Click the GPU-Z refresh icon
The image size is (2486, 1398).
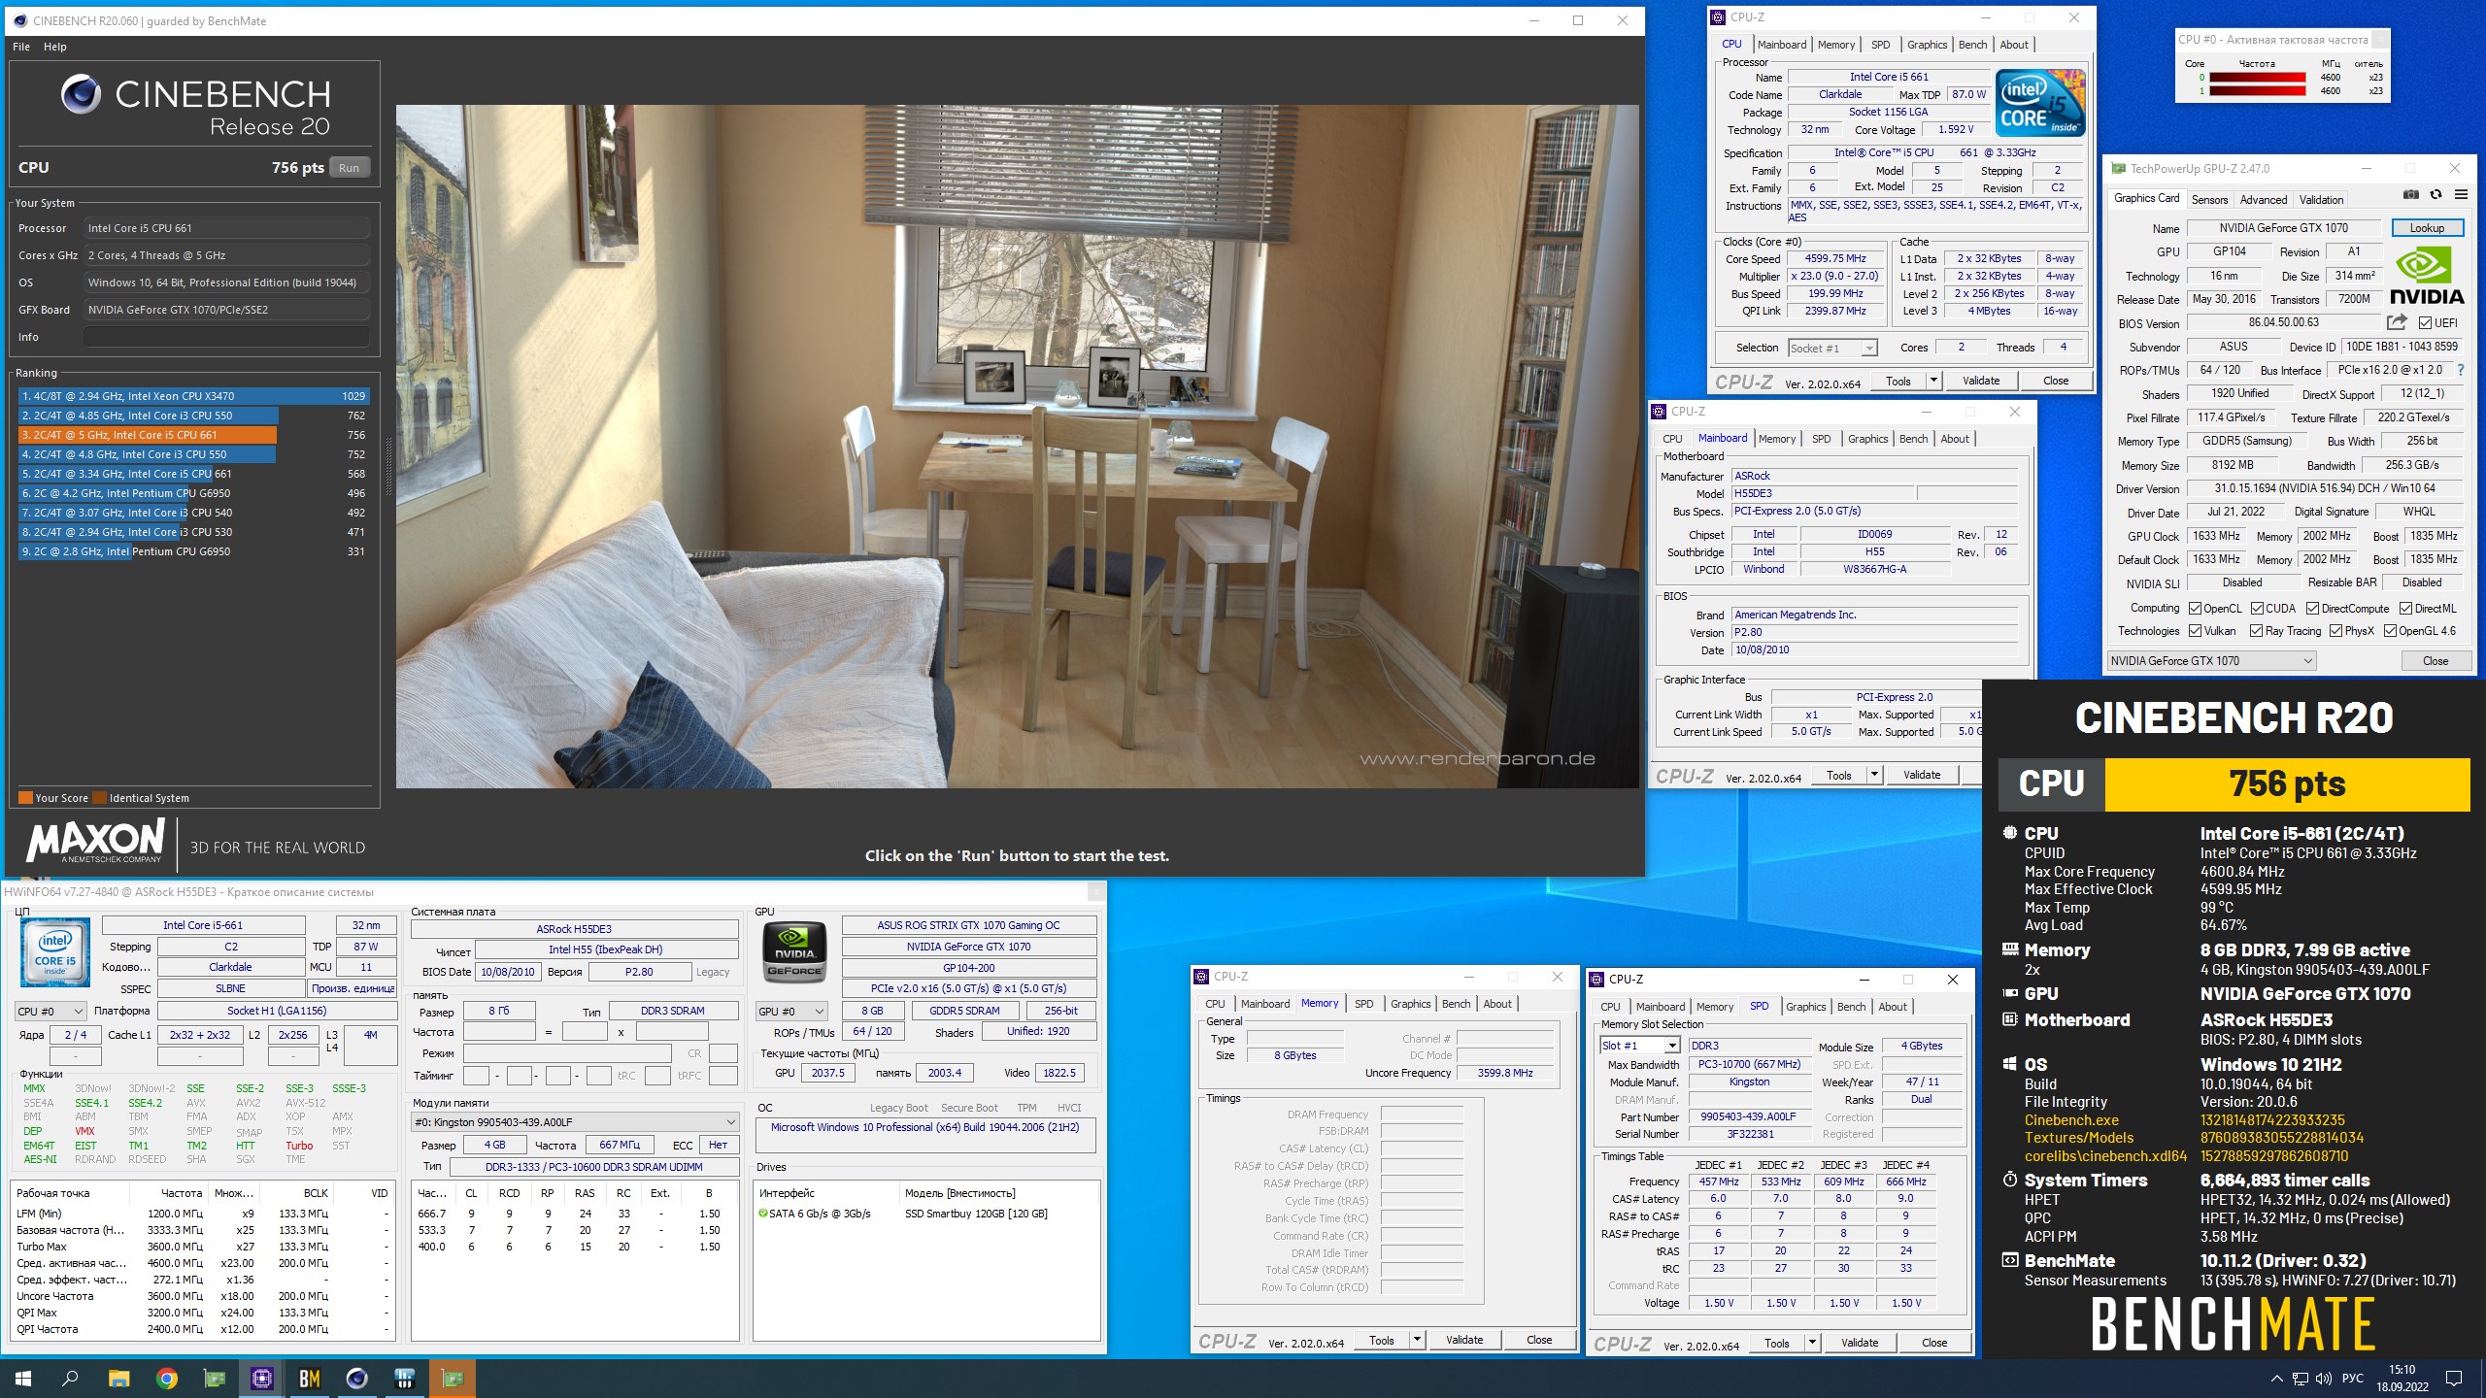tap(2436, 195)
